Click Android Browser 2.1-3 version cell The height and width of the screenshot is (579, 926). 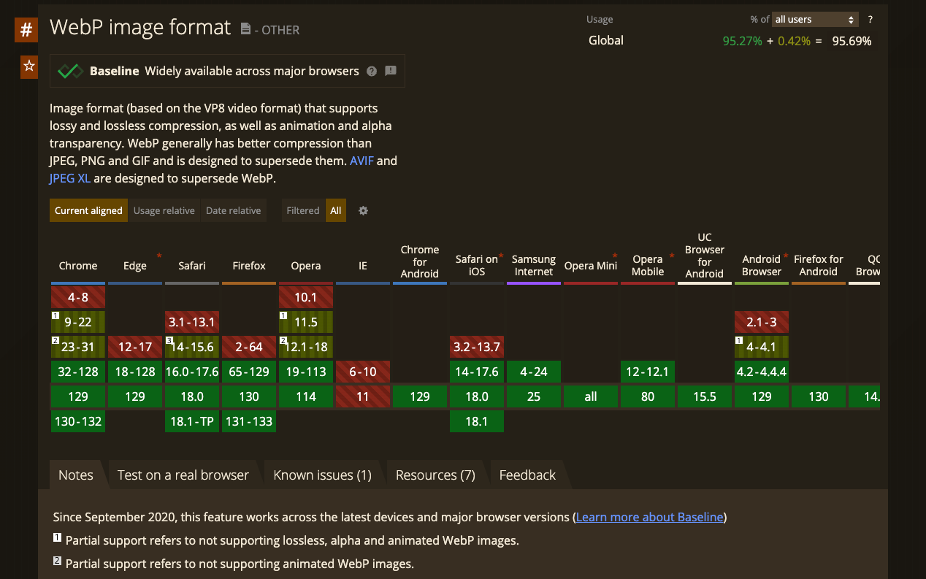pos(762,322)
